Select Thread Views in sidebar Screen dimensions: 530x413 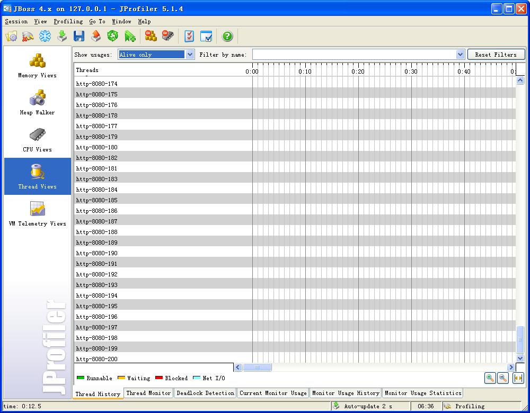pos(38,176)
